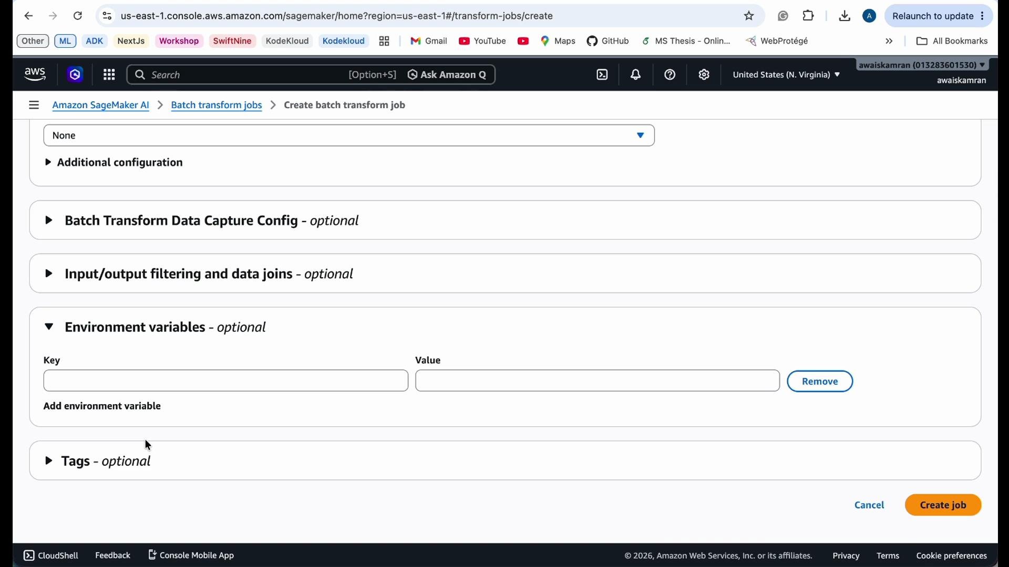Open the Console Mobile App link
The width and height of the screenshot is (1009, 567).
tap(192, 556)
